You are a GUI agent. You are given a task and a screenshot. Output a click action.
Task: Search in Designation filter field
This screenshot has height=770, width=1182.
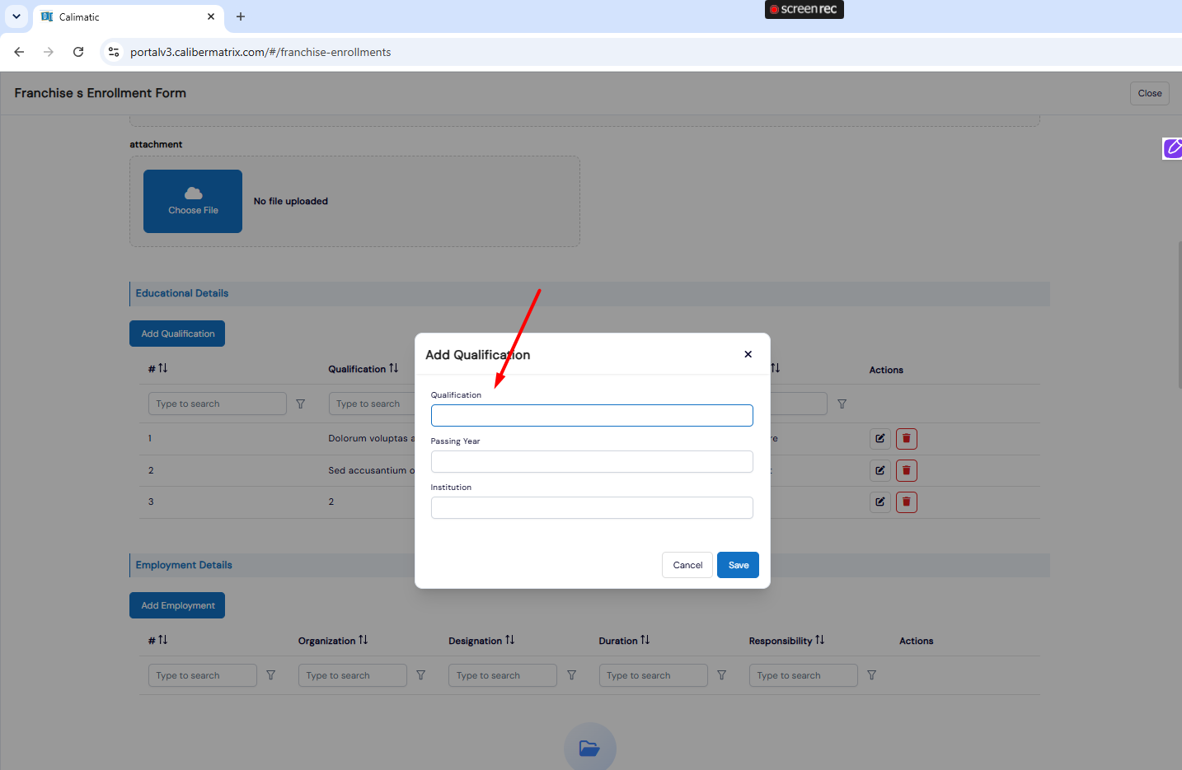(503, 675)
